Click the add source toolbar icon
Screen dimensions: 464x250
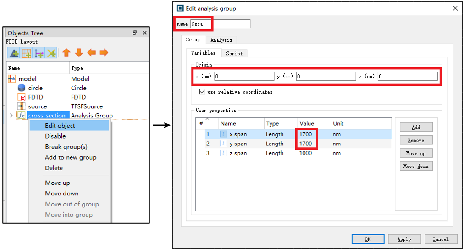tap(39, 53)
